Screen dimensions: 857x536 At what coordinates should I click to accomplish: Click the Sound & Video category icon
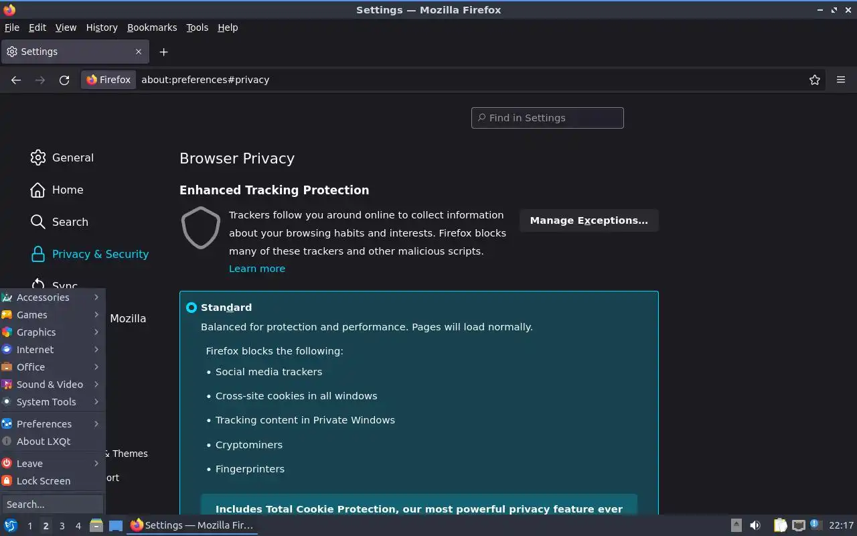tap(7, 385)
